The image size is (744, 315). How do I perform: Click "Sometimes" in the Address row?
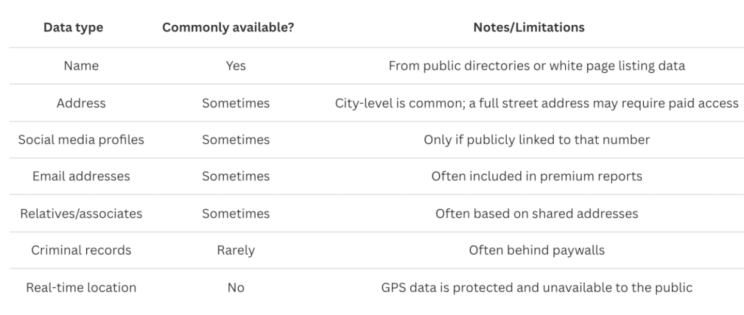click(236, 103)
